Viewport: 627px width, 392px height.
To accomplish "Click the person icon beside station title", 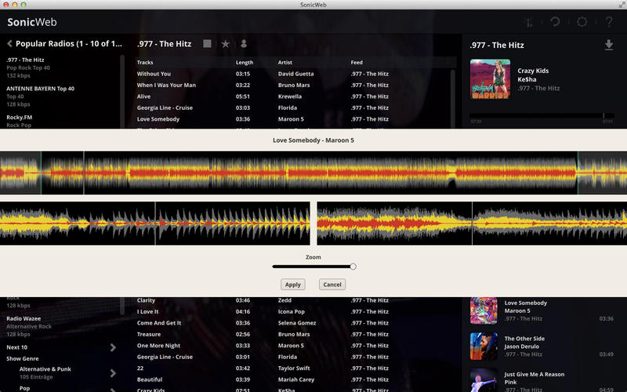I will pos(244,44).
